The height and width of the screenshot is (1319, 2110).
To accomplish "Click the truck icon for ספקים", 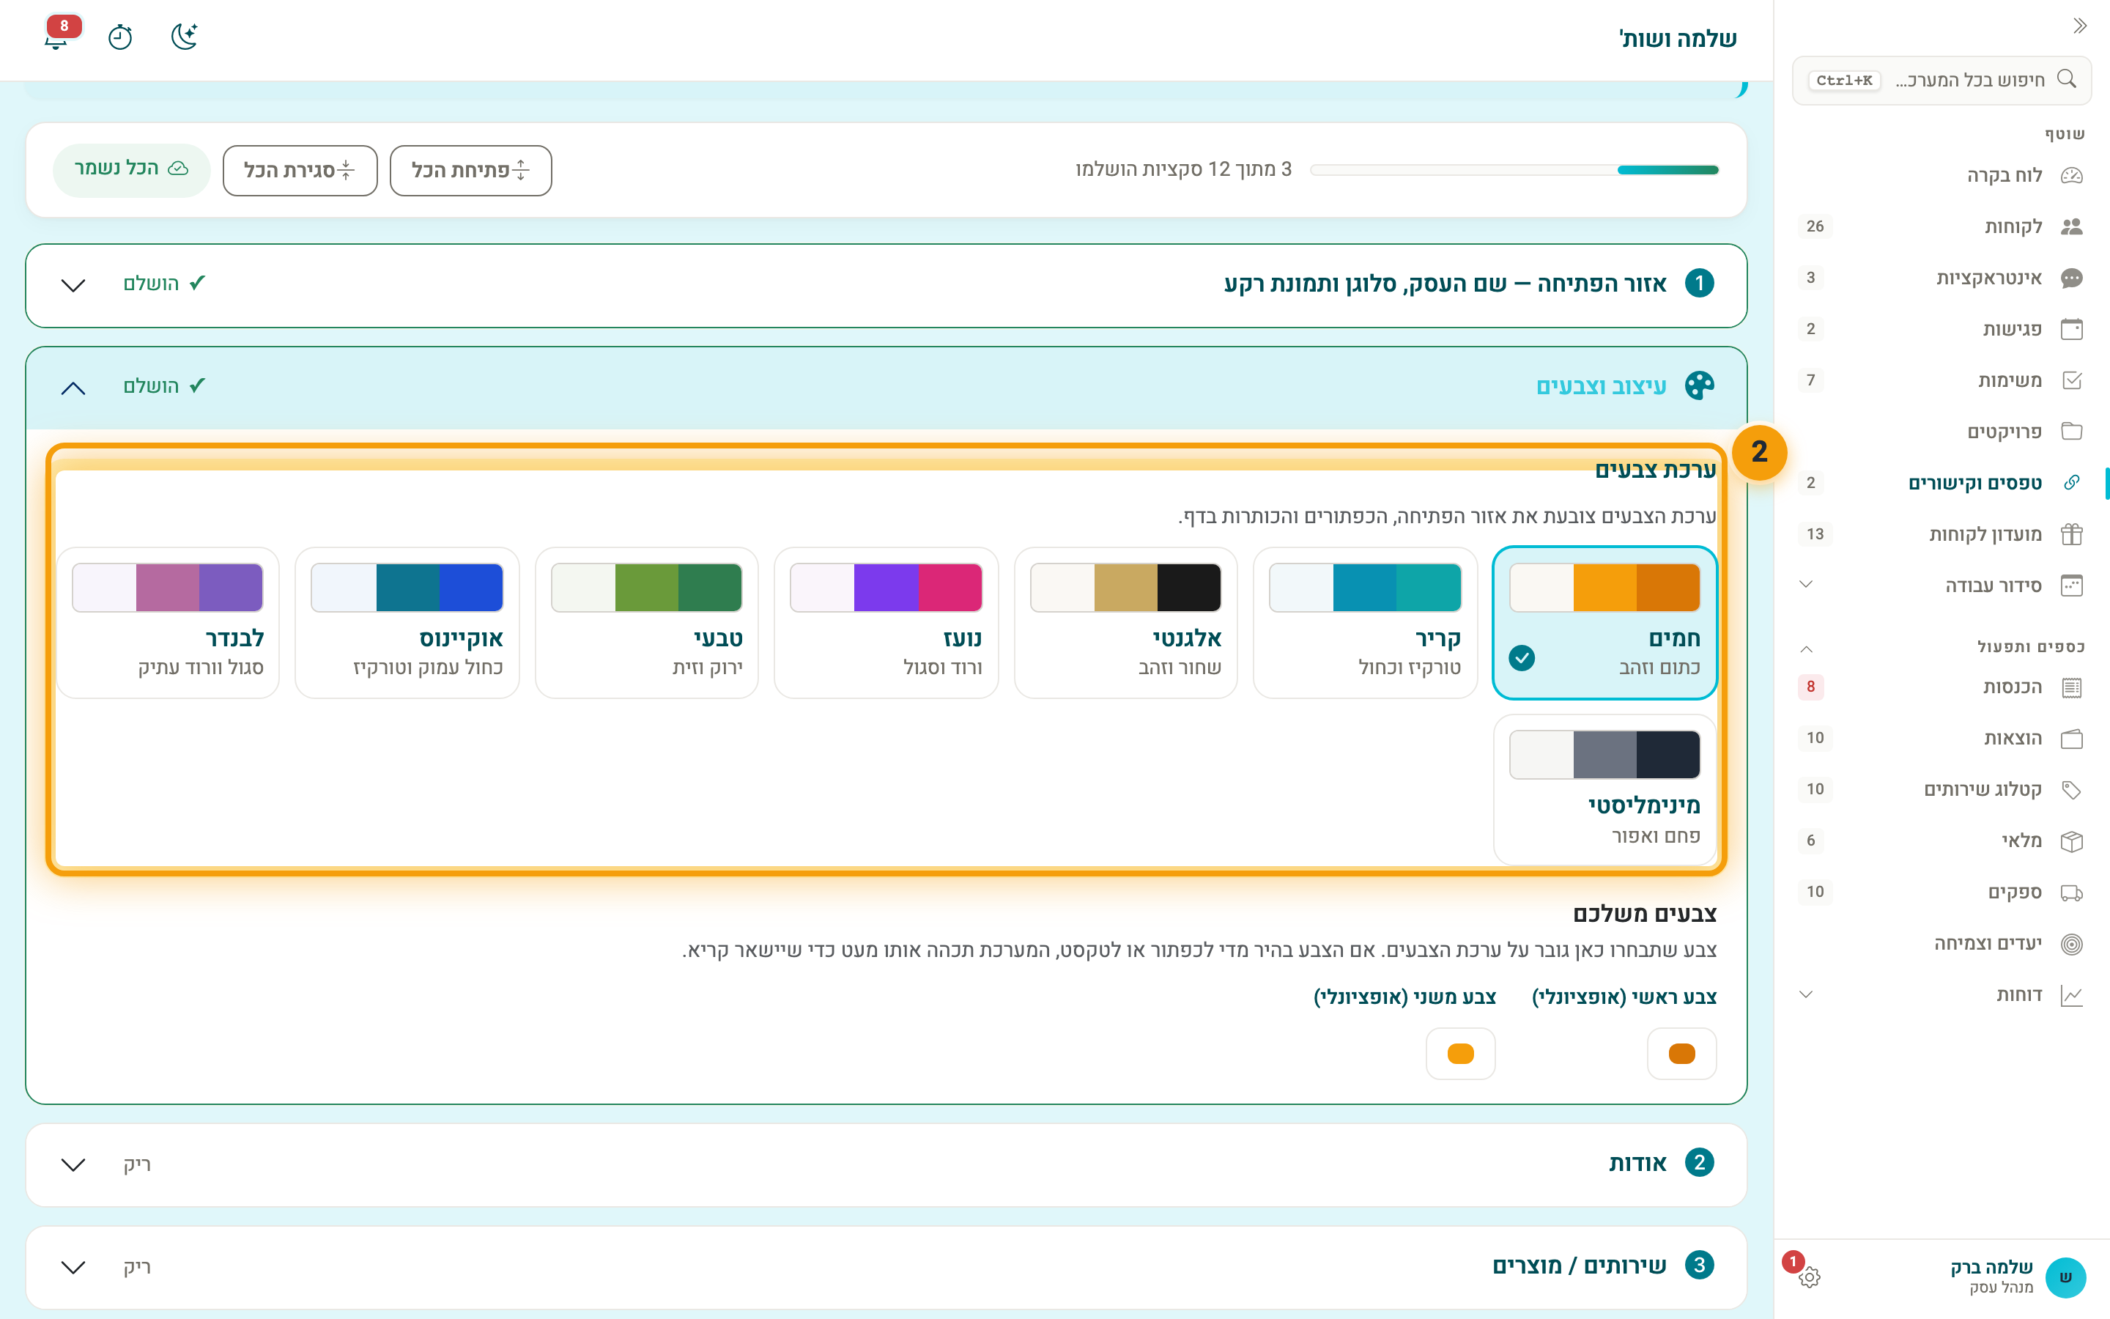I will 2072,893.
